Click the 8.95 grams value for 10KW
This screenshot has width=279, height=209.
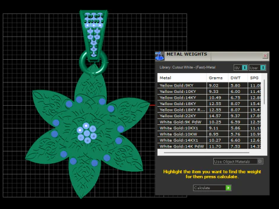(213, 134)
